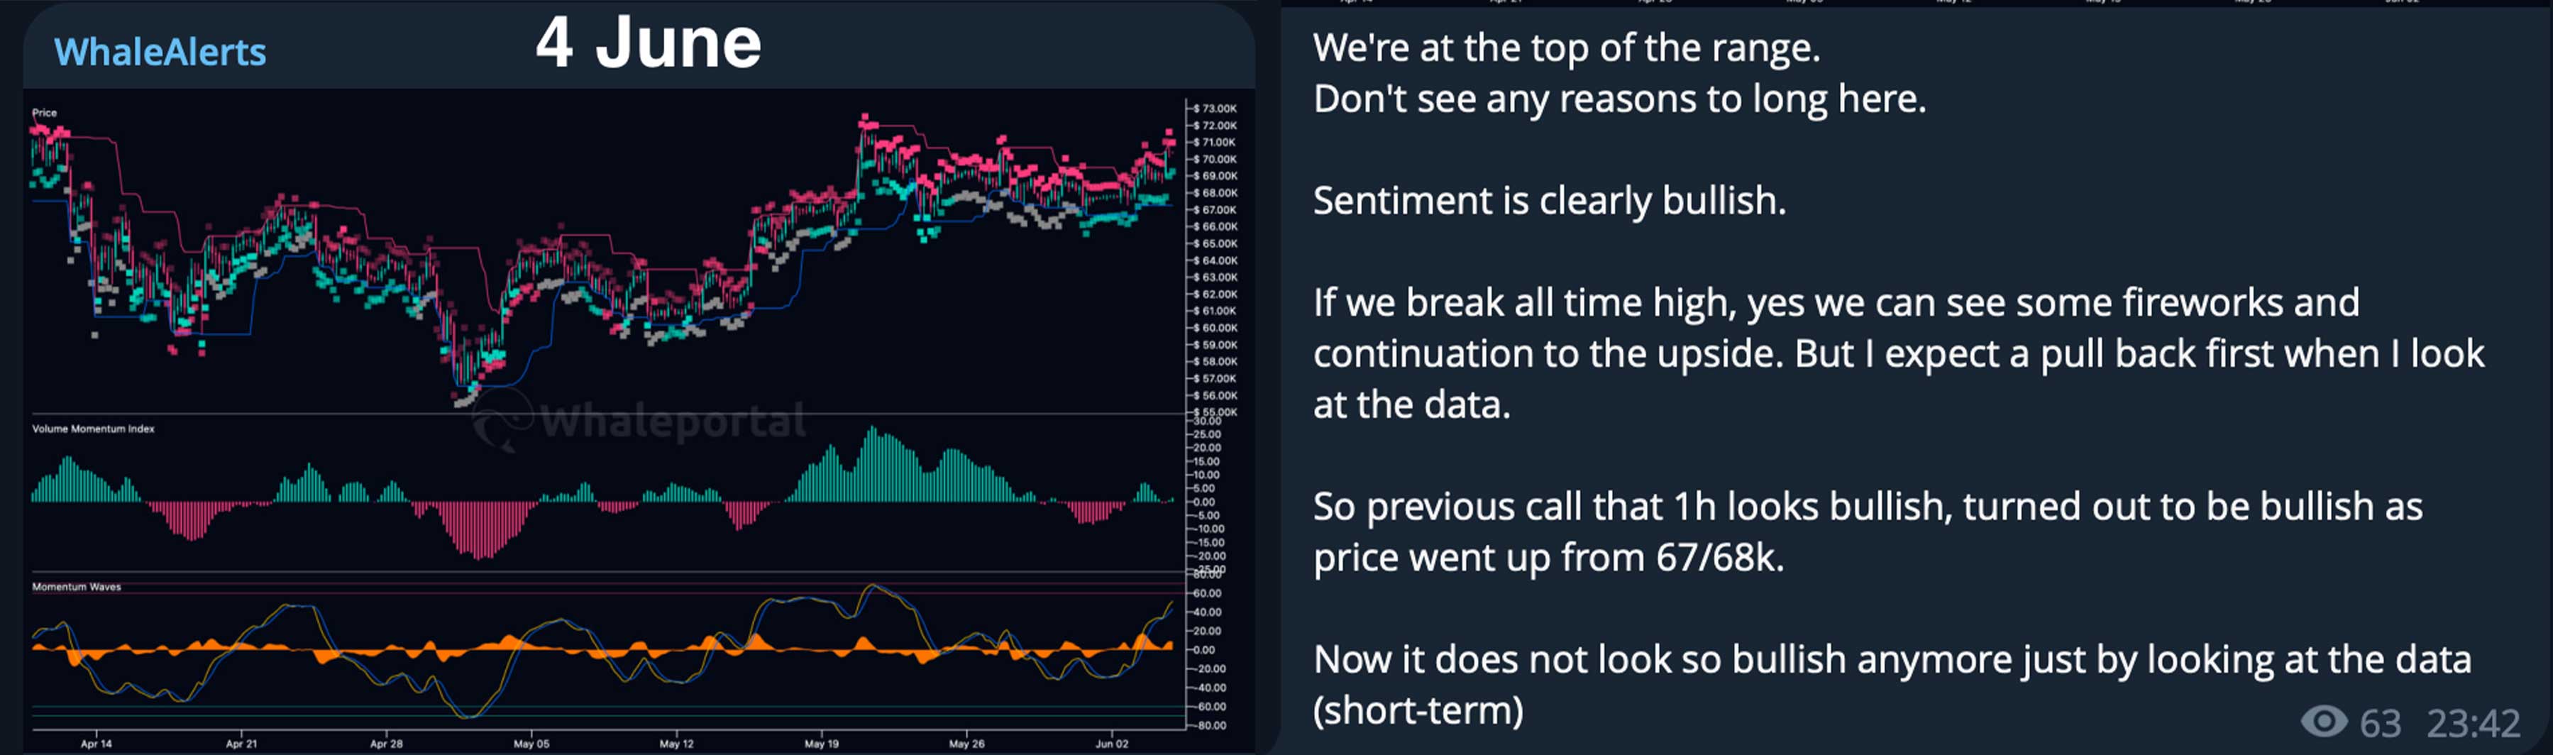The width and height of the screenshot is (2553, 755).
Task: Click the $73.00K price axis label
Action: tap(1215, 108)
